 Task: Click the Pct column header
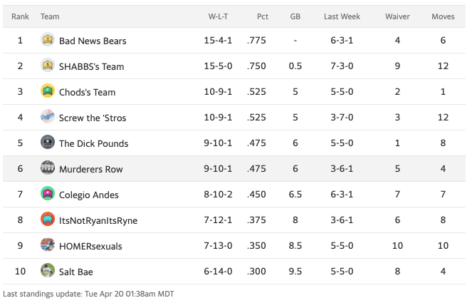pyautogui.click(x=262, y=16)
